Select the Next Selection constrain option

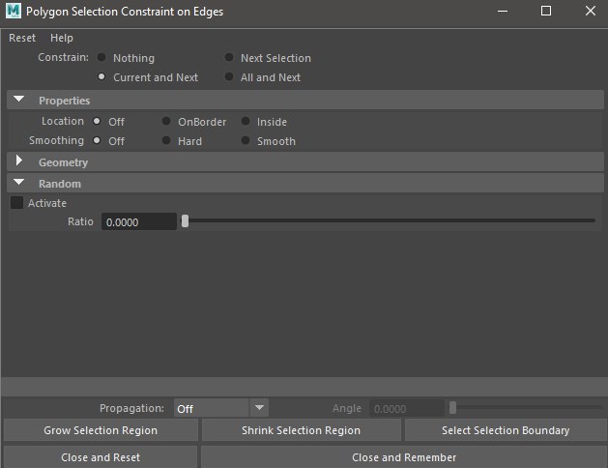(229, 57)
